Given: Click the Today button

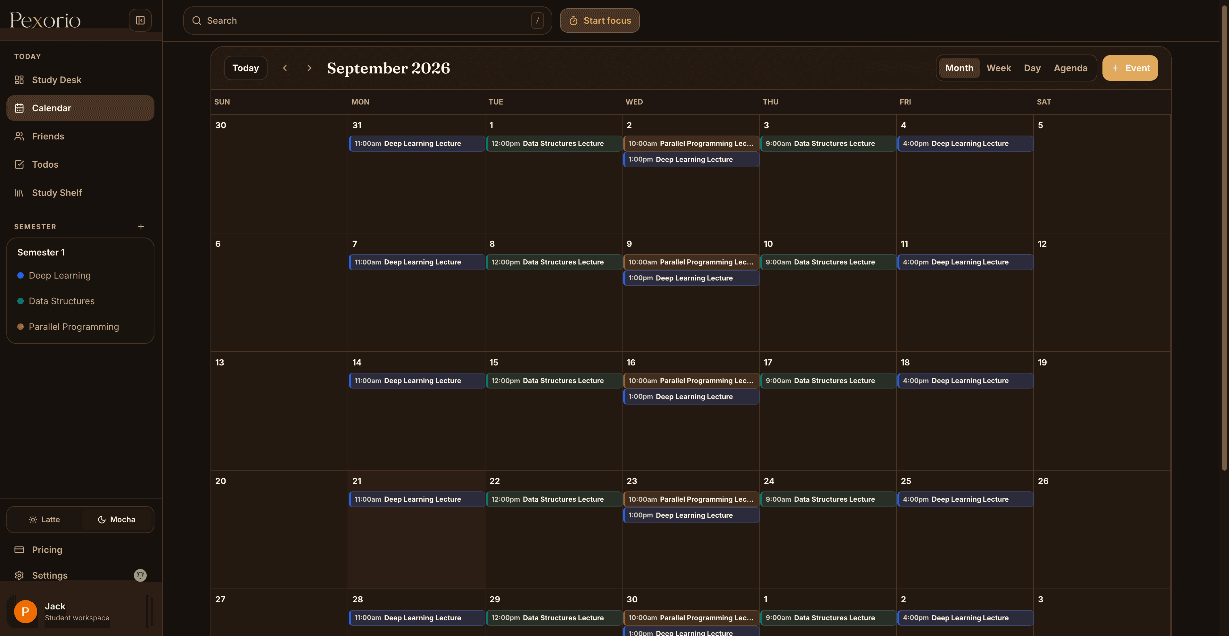Looking at the screenshot, I should tap(245, 68).
